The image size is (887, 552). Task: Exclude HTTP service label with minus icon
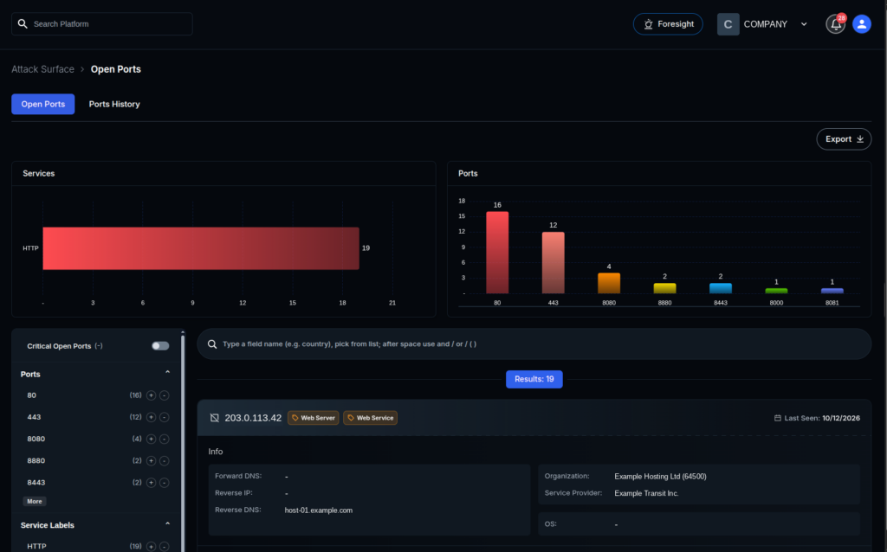[164, 546]
